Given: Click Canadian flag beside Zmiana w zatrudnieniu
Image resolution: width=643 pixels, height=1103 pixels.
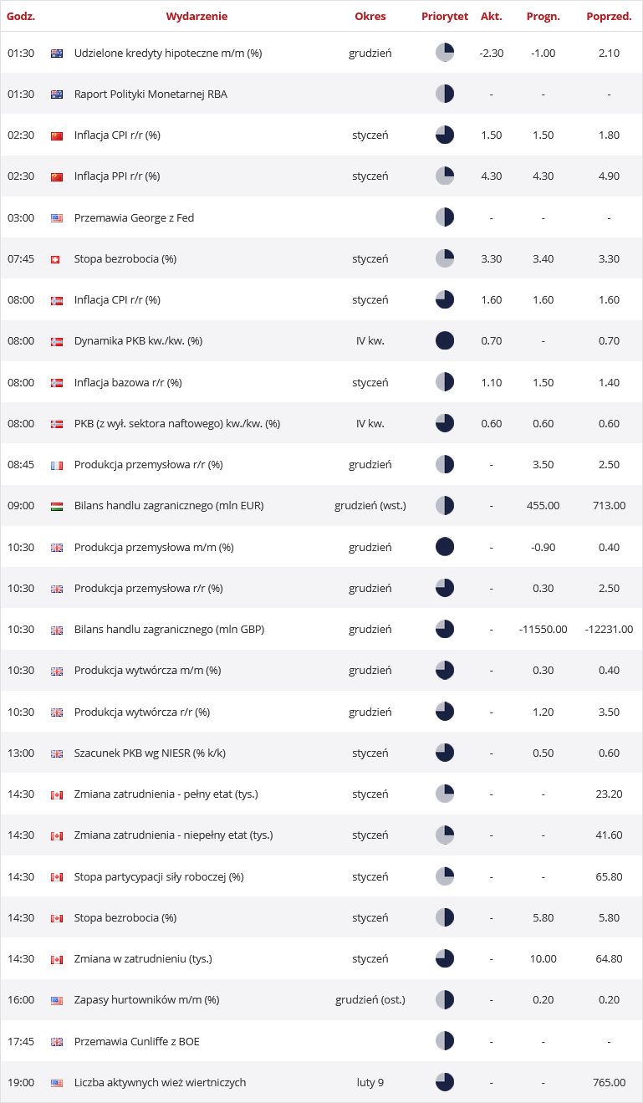Looking at the screenshot, I should pos(57,959).
